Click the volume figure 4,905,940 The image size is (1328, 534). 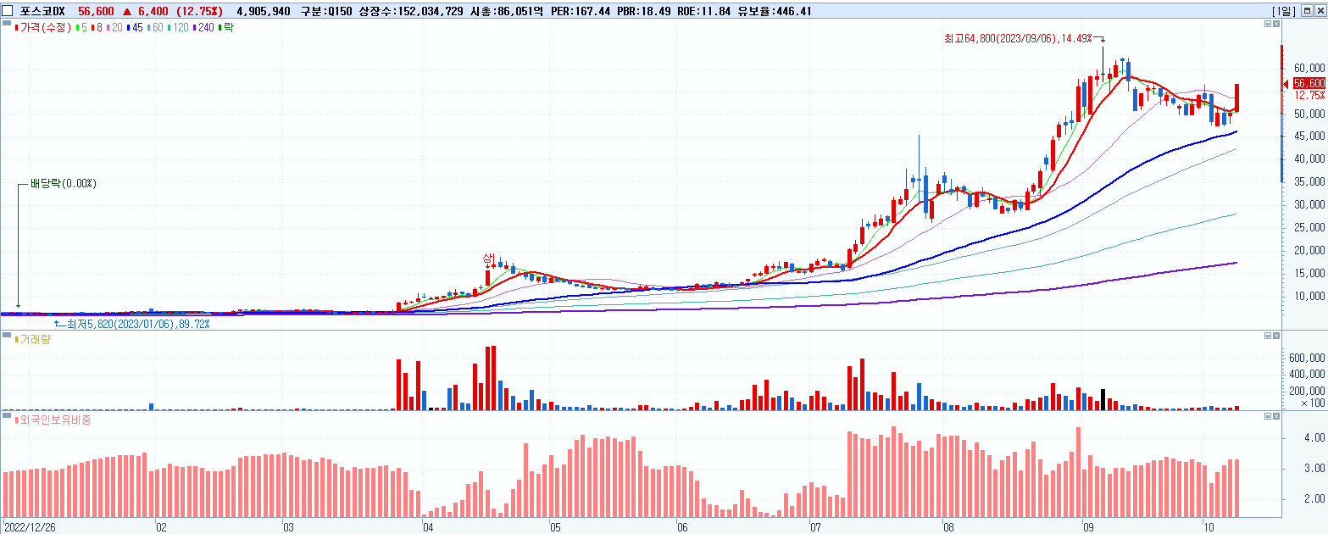click(x=265, y=11)
